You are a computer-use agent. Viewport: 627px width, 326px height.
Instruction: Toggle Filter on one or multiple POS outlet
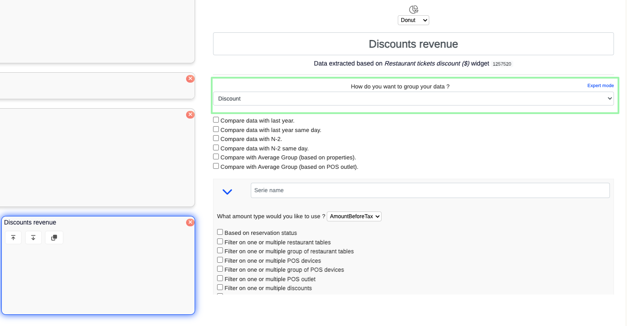(x=220, y=278)
